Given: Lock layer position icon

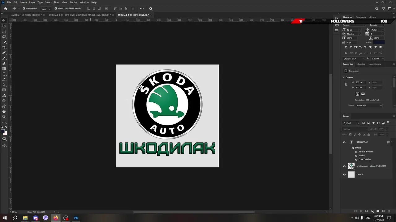Looking at the screenshot, I should click(x=359, y=134).
